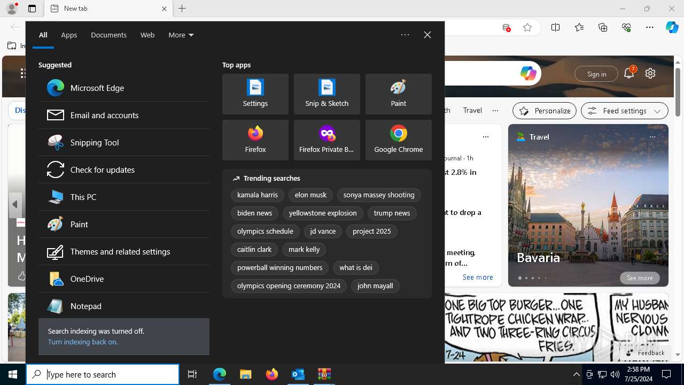Open page settings gear icon

pos(650,74)
